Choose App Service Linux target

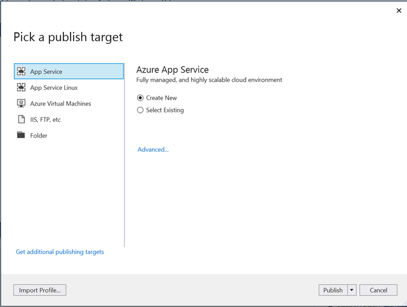point(69,88)
